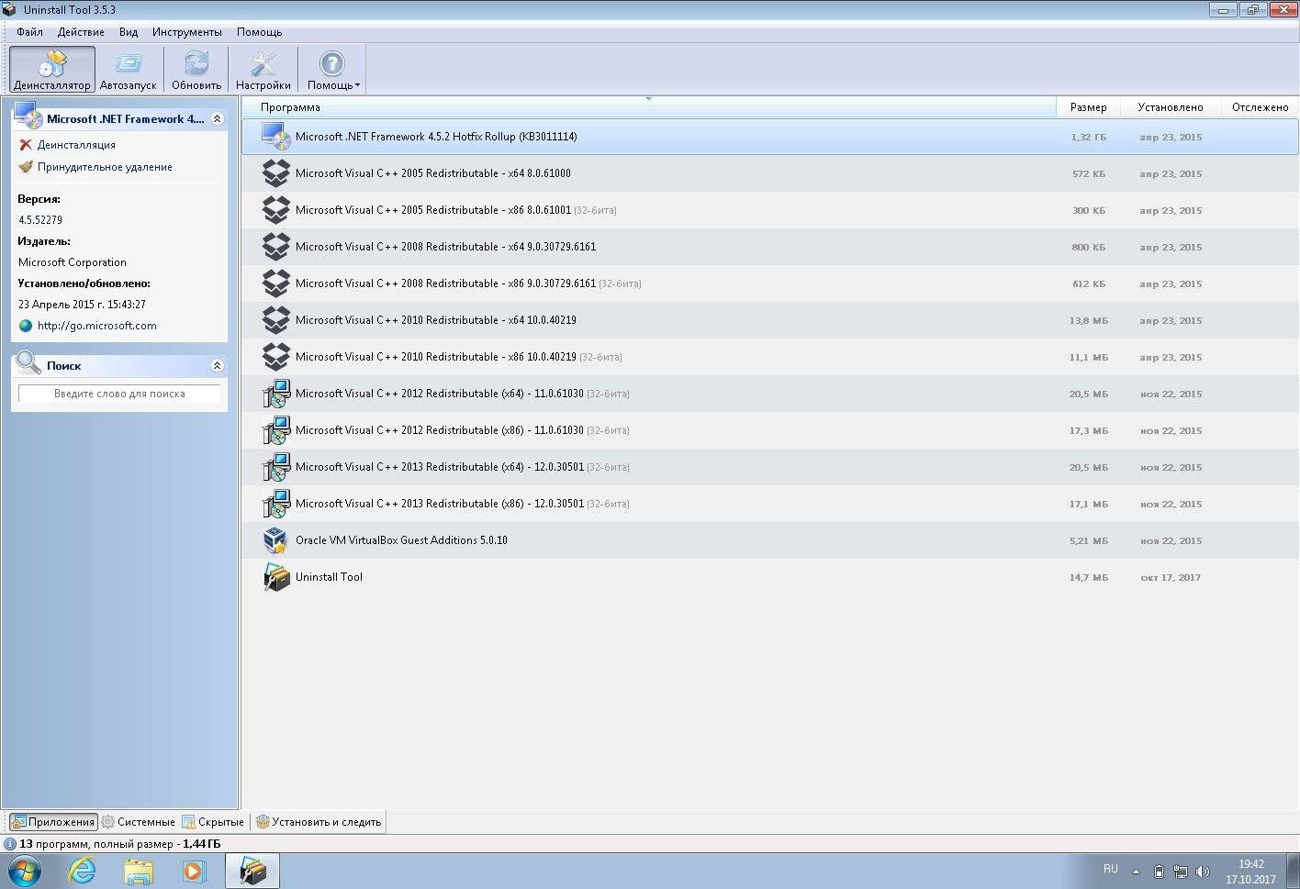
Task: Select Visual C++ 2013 (x86) 12.0.30501 icon
Action: tap(275, 504)
